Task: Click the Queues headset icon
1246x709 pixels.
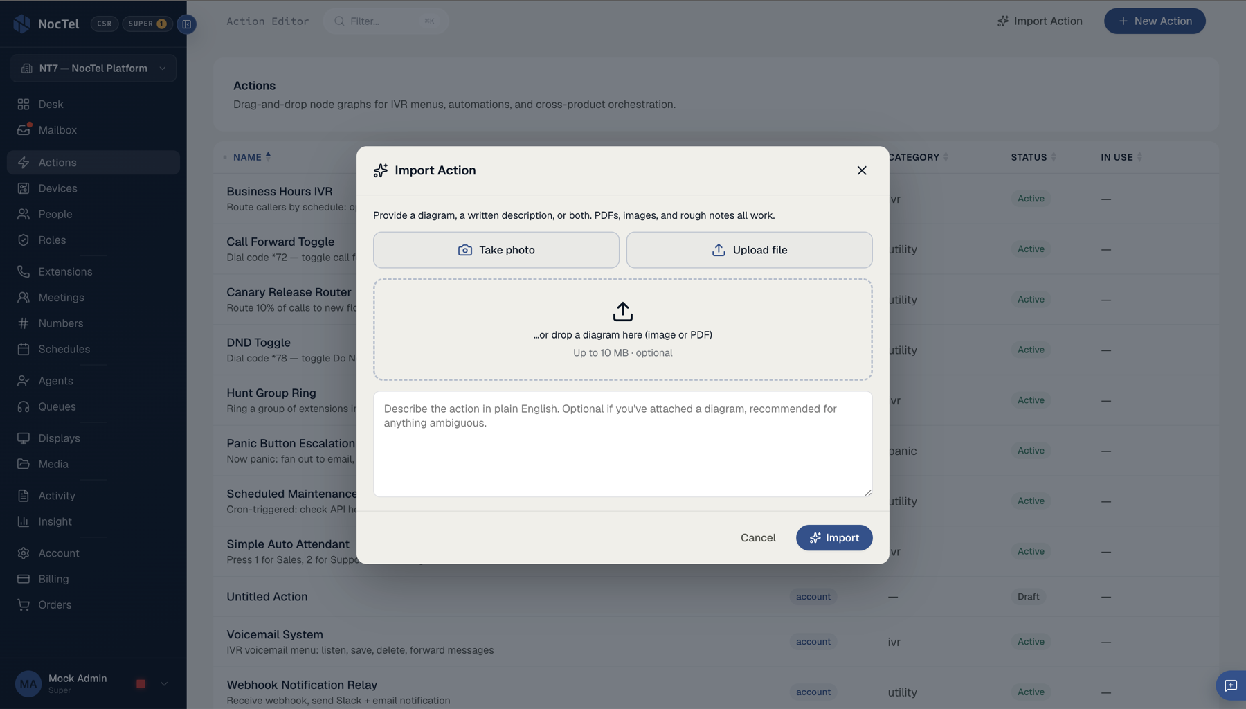Action: [24, 407]
